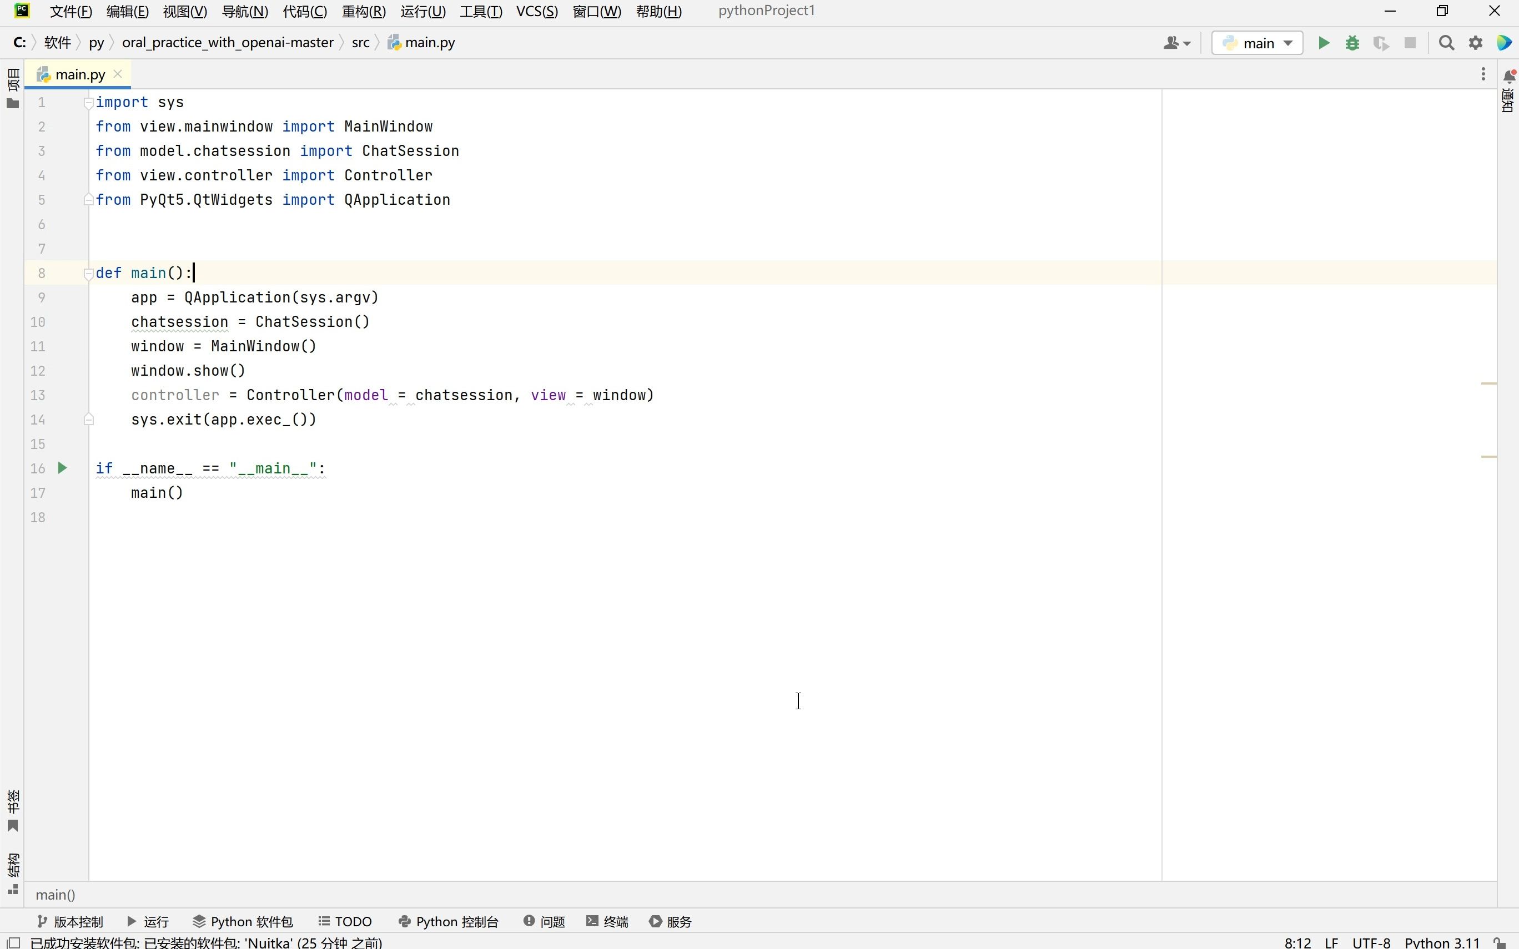Open IDE settings gear icon
The height and width of the screenshot is (949, 1519).
click(x=1475, y=43)
